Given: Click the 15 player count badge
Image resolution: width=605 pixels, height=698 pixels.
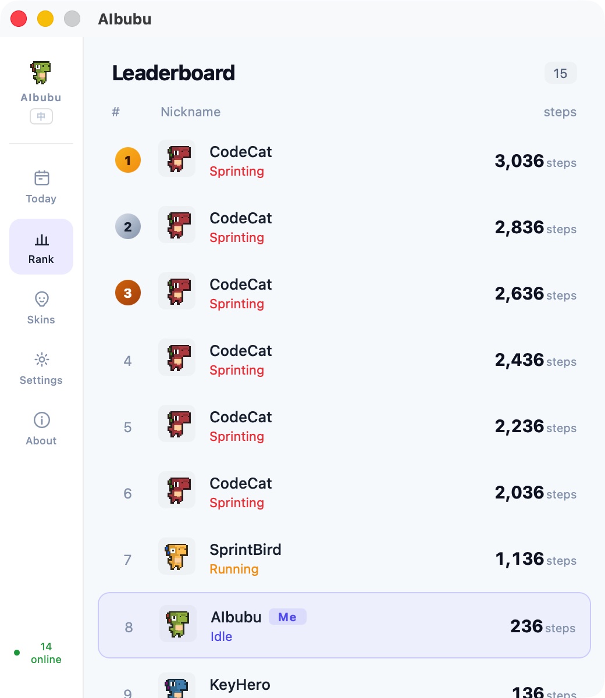Looking at the screenshot, I should [560, 73].
